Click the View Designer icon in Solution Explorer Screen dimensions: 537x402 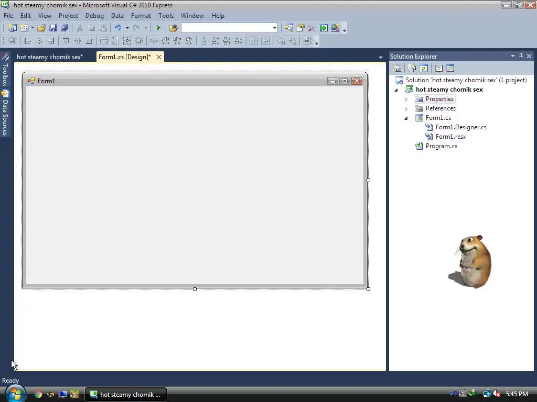pos(450,69)
